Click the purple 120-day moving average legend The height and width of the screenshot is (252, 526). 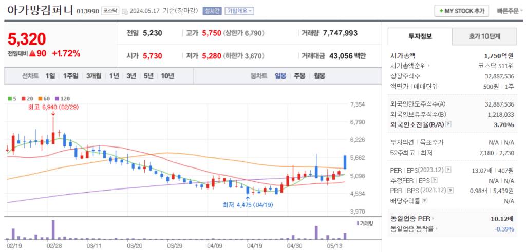[62, 99]
